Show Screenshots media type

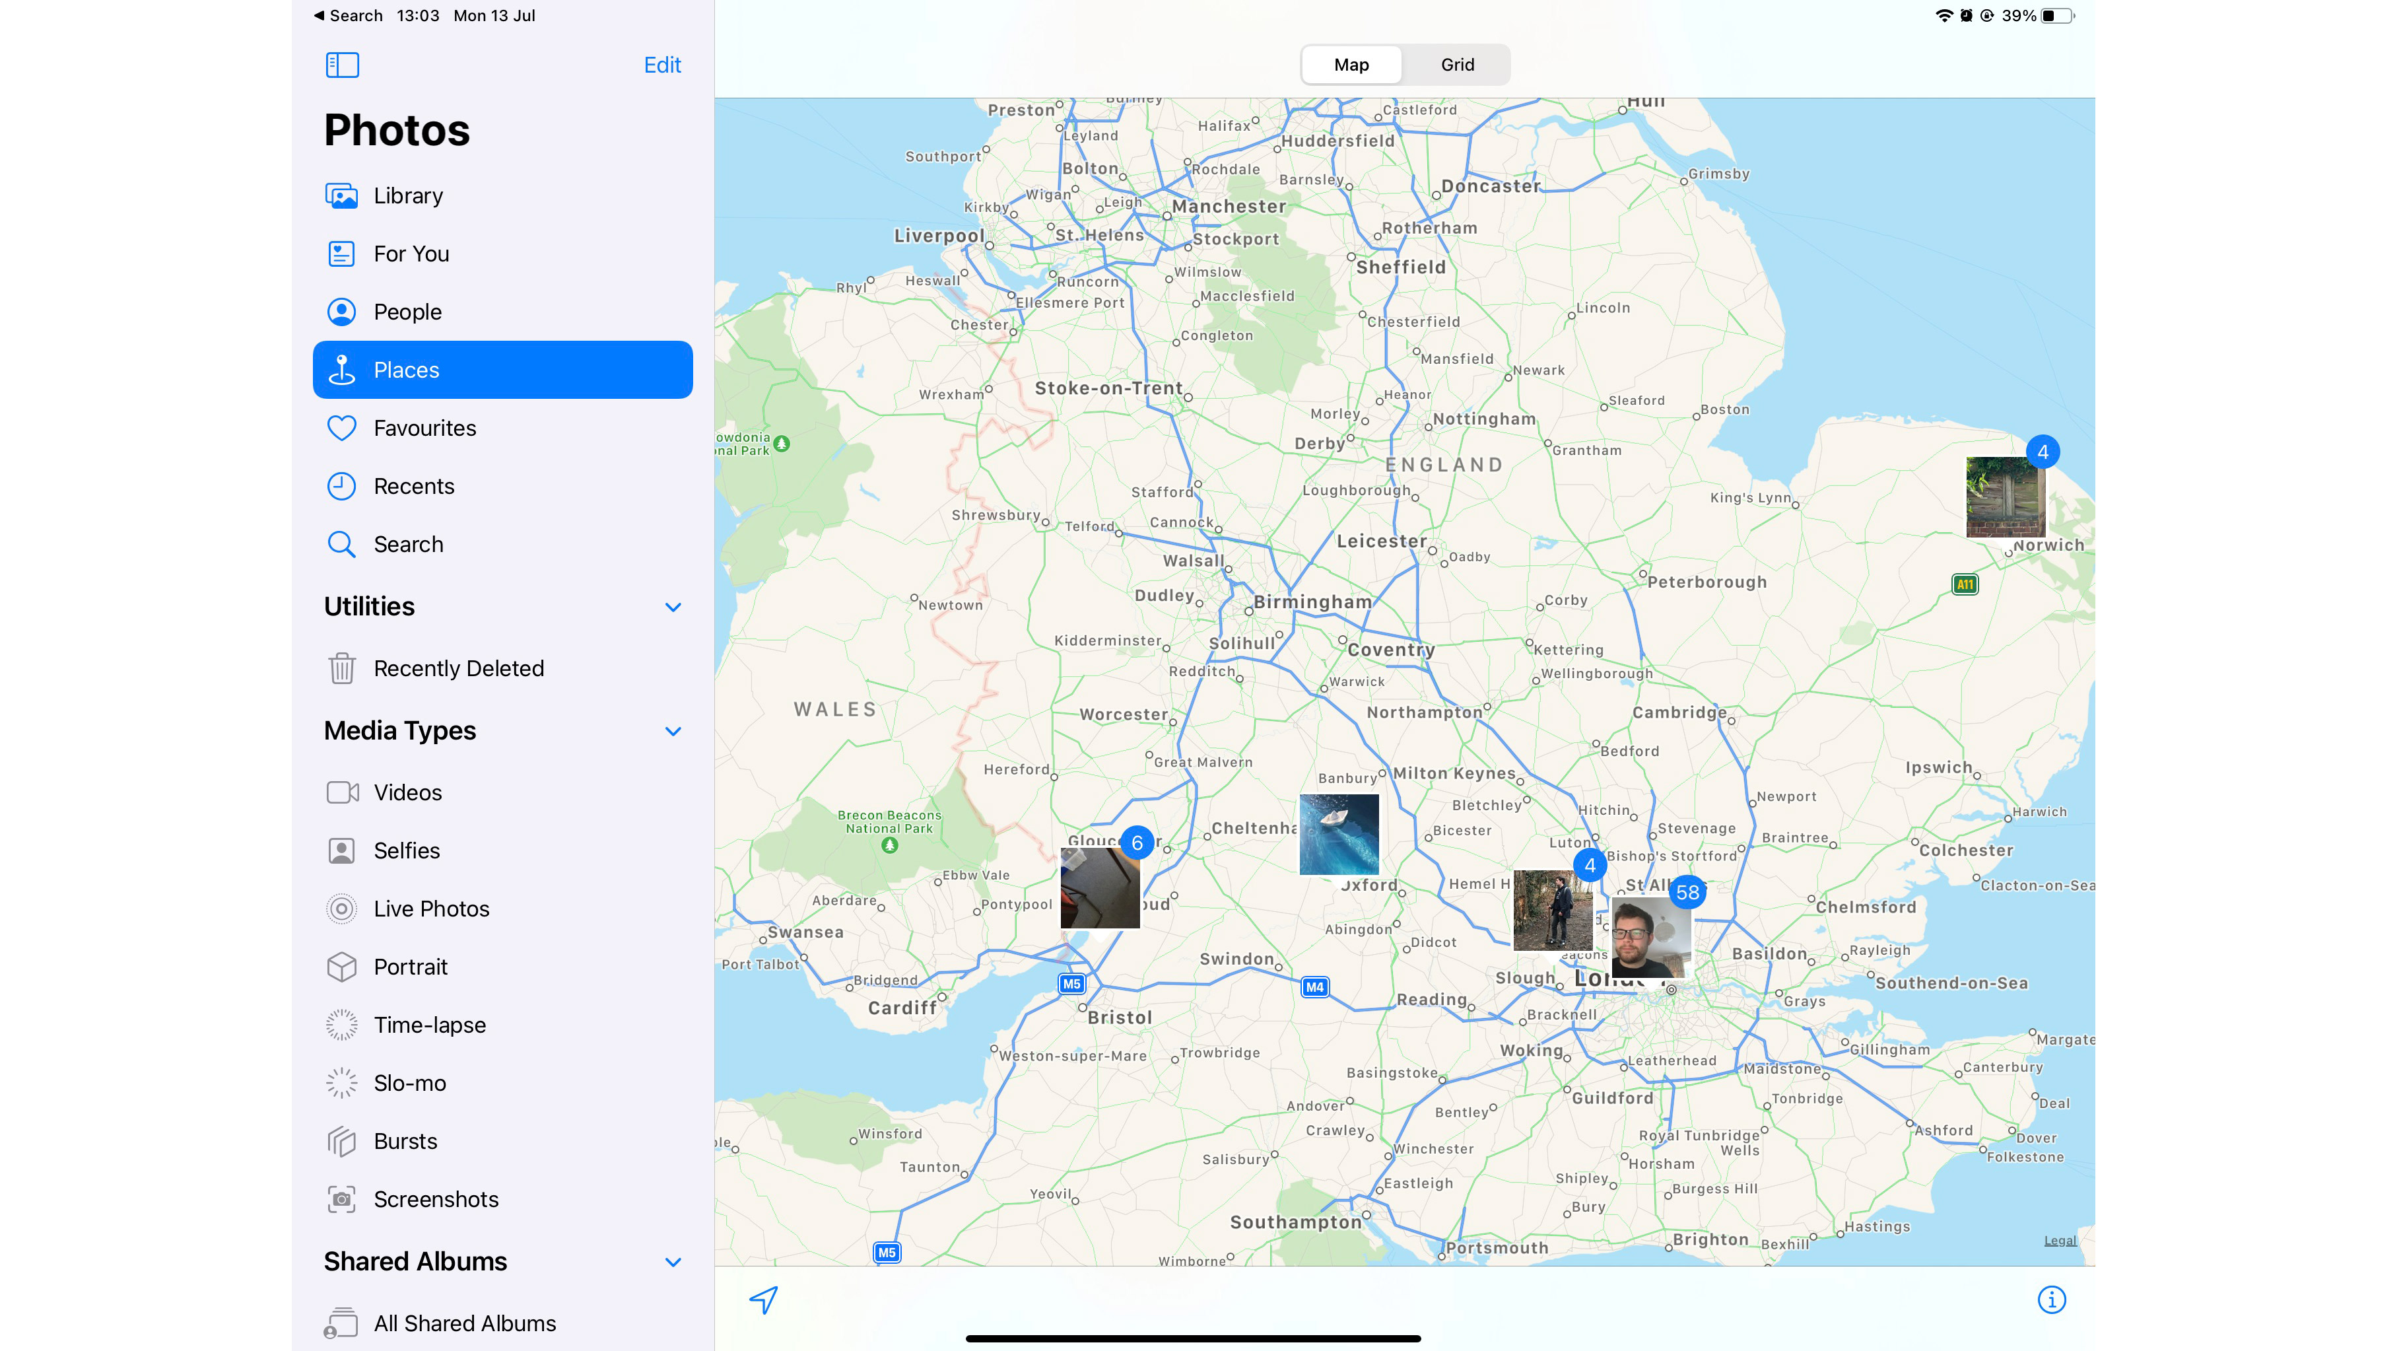(502, 1199)
